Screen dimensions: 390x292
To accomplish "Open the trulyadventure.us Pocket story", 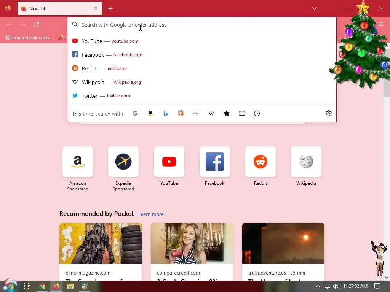I will click(x=283, y=252).
